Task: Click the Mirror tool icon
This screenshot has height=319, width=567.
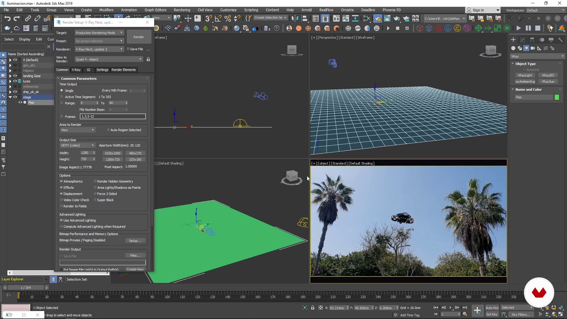Action: (295, 19)
